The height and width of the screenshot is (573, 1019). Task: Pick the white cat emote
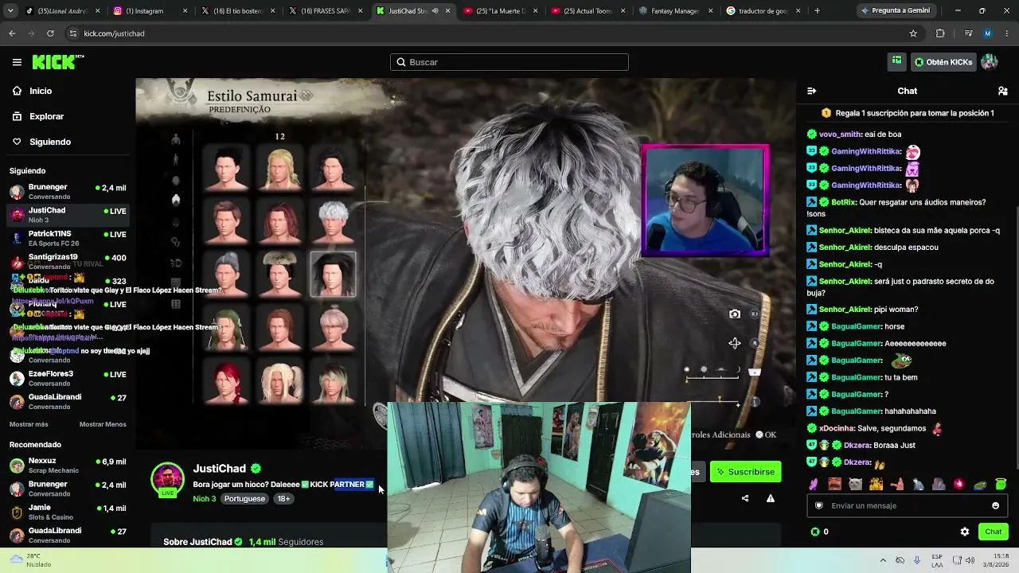coord(855,484)
